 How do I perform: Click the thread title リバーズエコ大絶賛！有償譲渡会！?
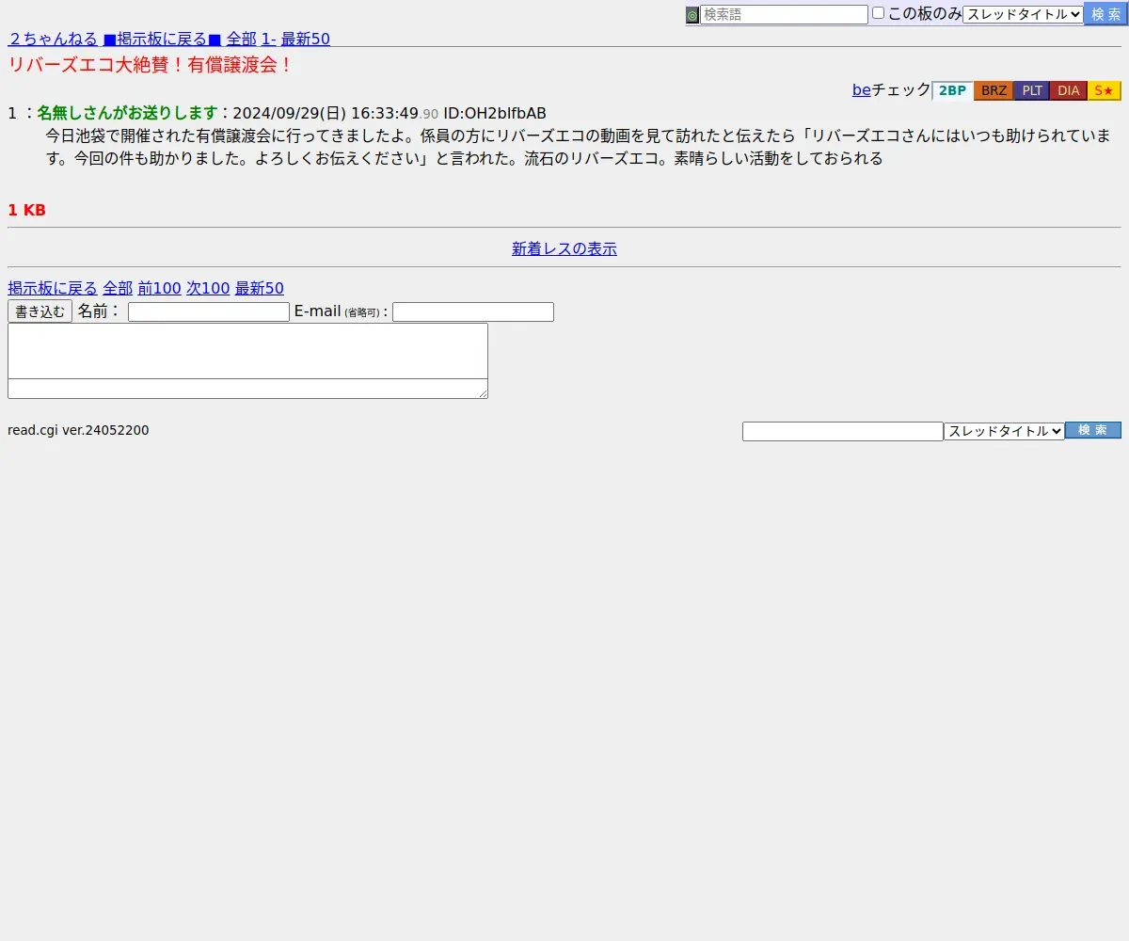pyautogui.click(x=151, y=65)
